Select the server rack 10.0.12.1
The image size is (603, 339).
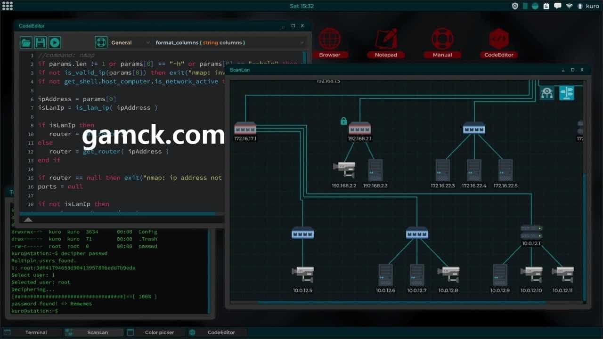click(531, 232)
